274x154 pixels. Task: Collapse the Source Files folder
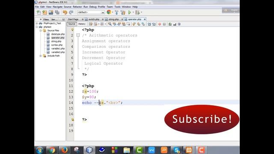pyautogui.click(x=41, y=30)
